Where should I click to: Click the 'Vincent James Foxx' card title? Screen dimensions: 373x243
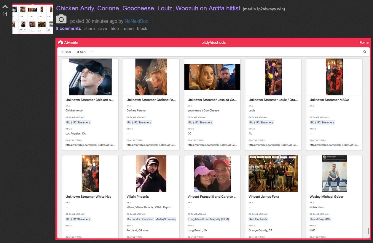tap(264, 197)
